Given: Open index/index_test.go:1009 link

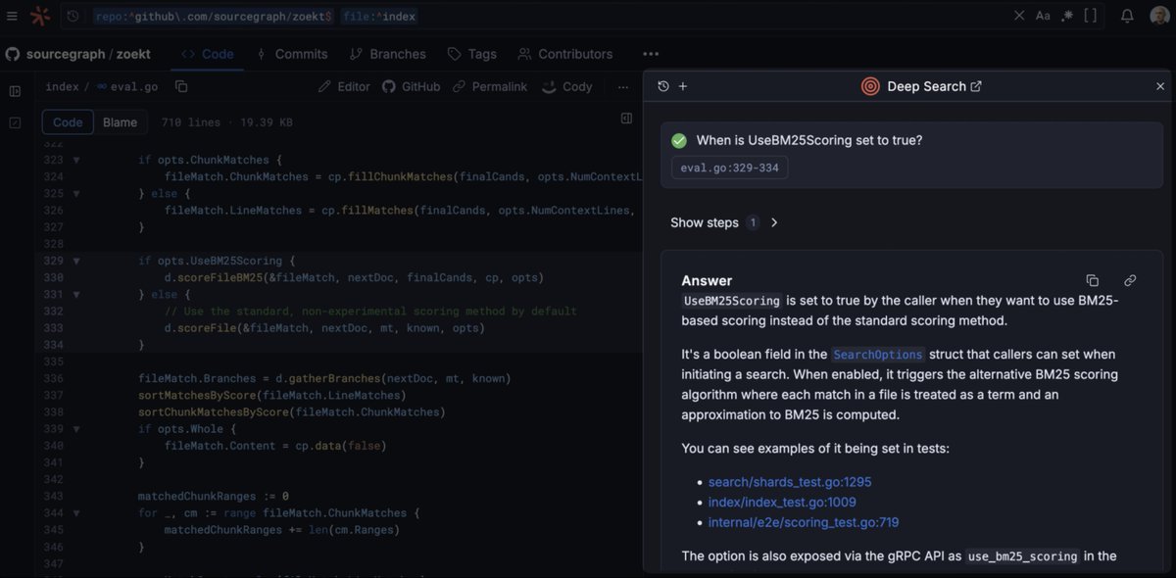Looking at the screenshot, I should 782,503.
